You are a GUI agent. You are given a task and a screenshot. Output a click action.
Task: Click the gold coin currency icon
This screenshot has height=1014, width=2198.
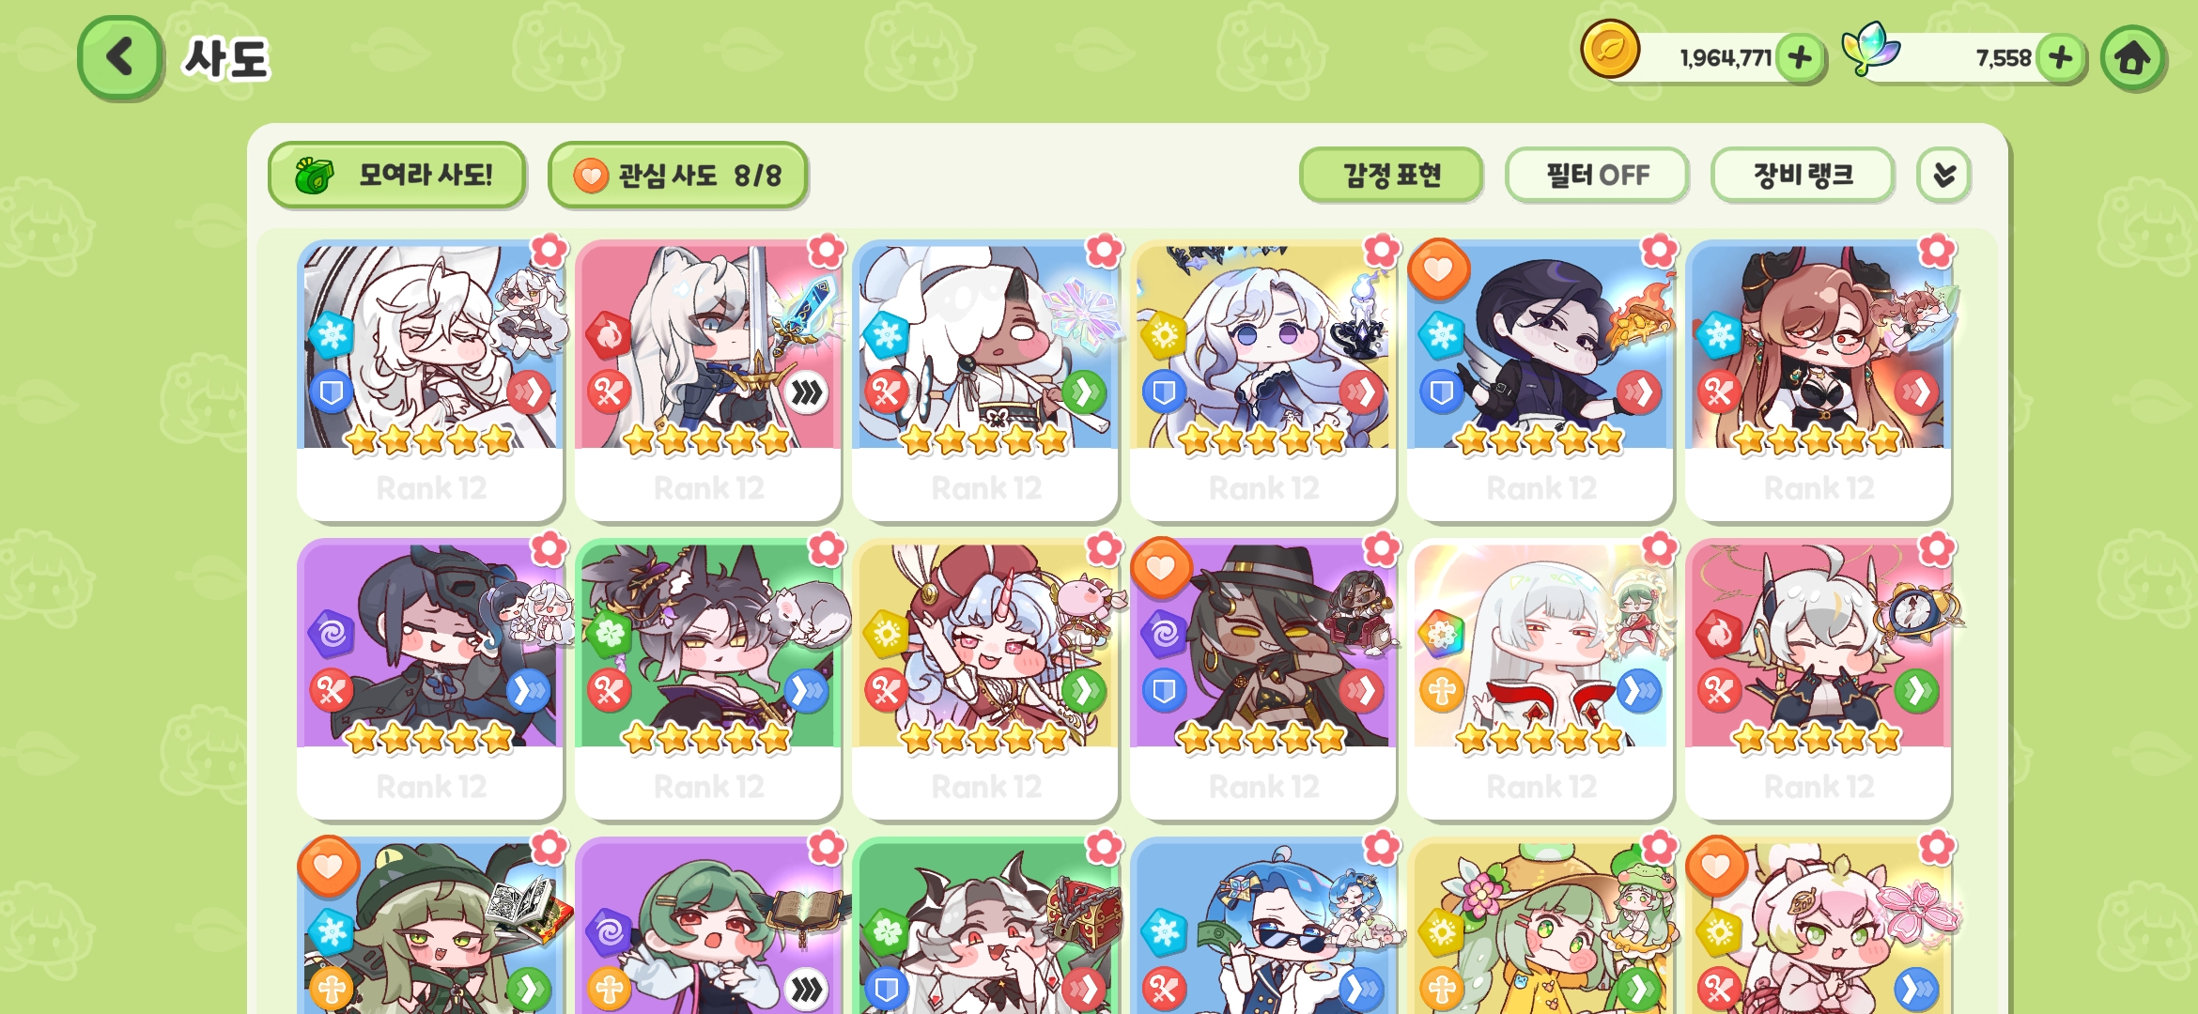point(1610,50)
